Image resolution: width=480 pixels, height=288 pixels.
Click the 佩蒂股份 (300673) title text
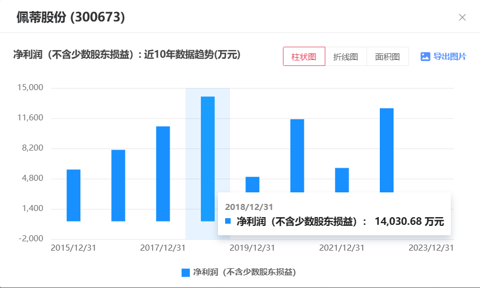pos(70,17)
